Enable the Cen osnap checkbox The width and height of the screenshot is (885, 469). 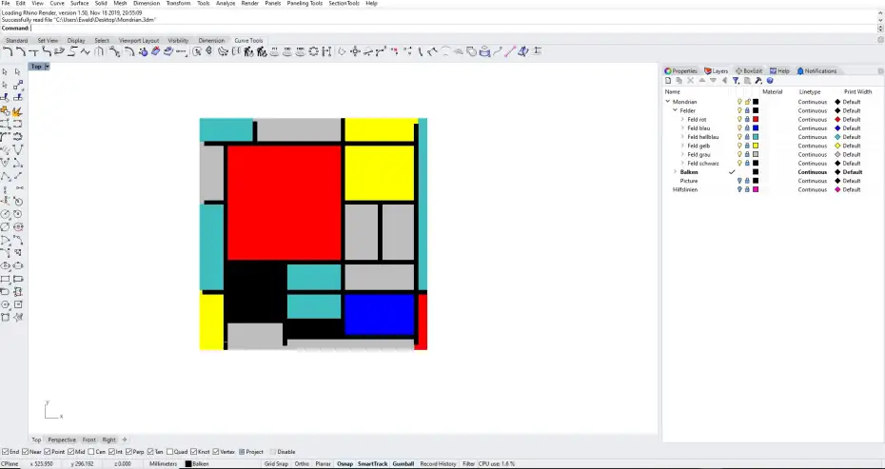click(90, 452)
